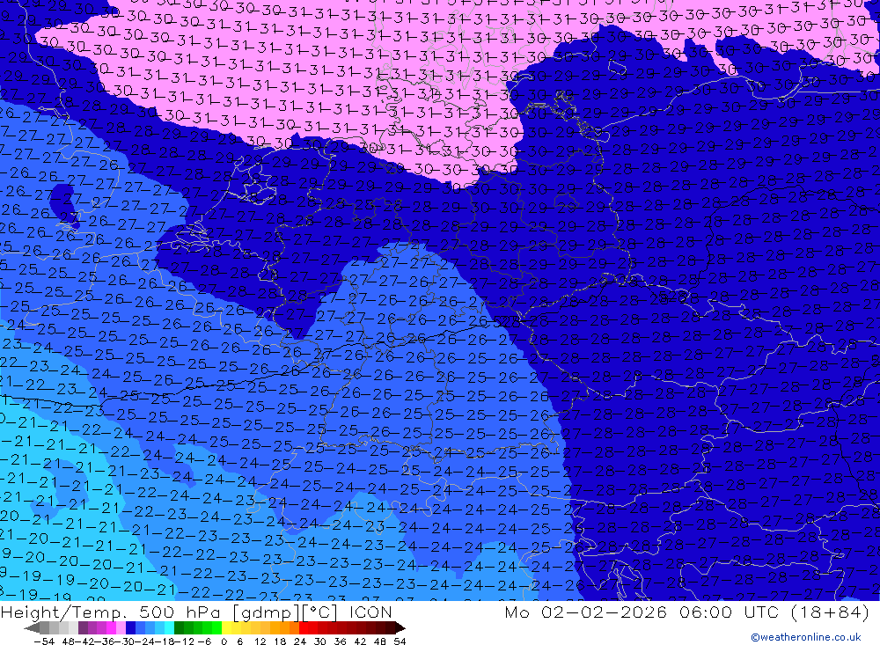Image resolution: width=880 pixels, height=645 pixels.
Task: Click the cyan legend swatch left of -18
Action: pos(169,628)
